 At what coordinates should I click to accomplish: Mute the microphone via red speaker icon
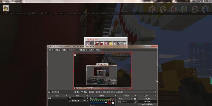109,103
